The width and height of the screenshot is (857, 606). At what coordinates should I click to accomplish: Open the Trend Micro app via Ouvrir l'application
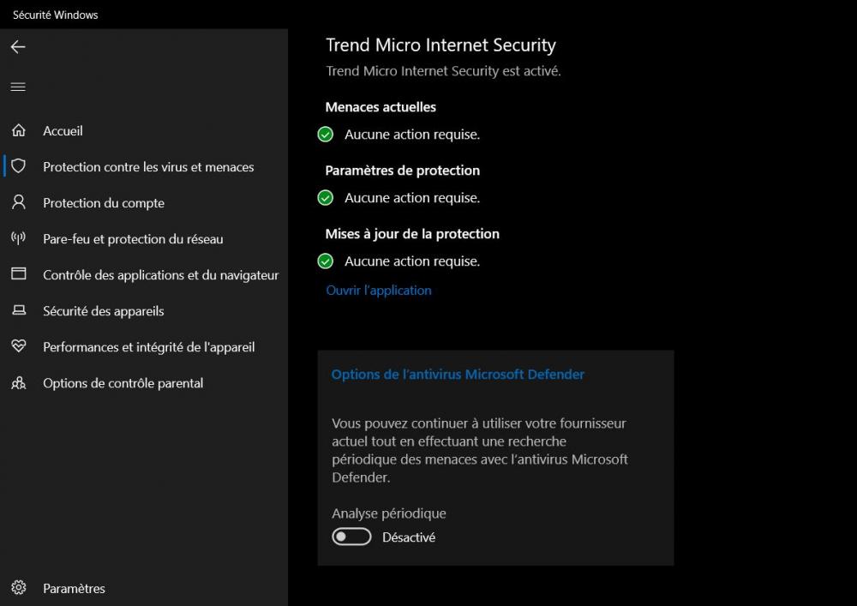point(379,291)
